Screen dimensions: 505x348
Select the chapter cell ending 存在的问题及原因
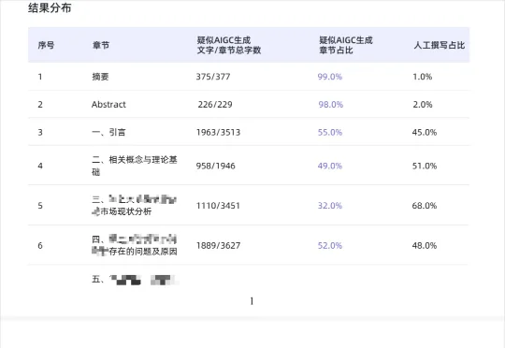click(135, 245)
